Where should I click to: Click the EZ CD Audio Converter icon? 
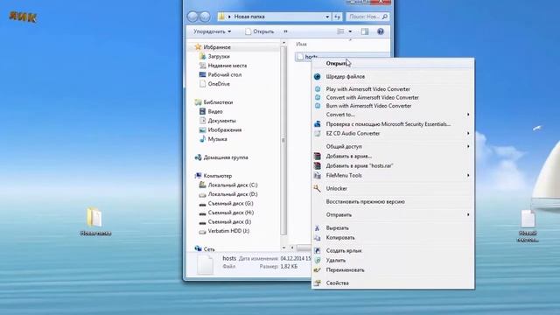(317, 133)
